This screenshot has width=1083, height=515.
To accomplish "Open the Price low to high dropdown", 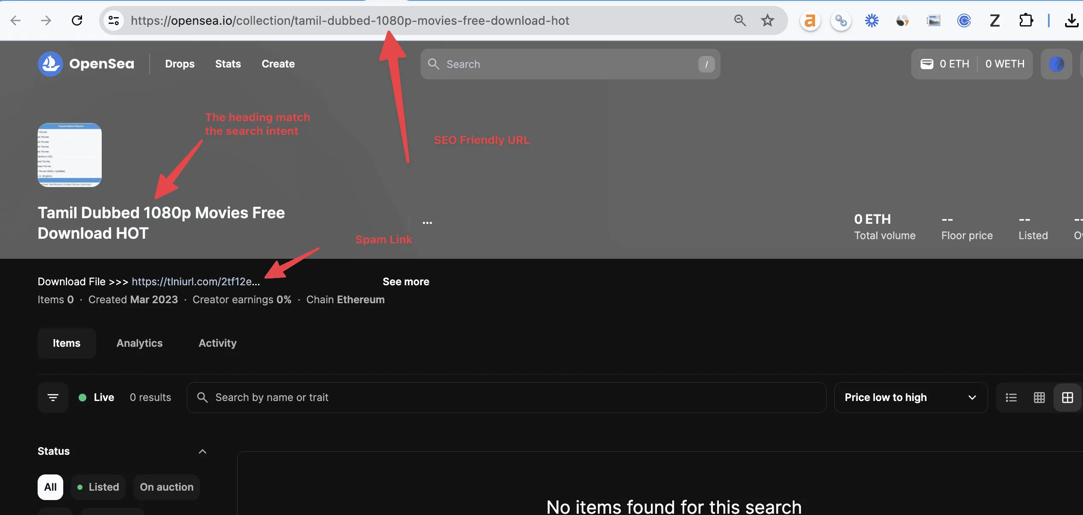I will [x=911, y=398].
